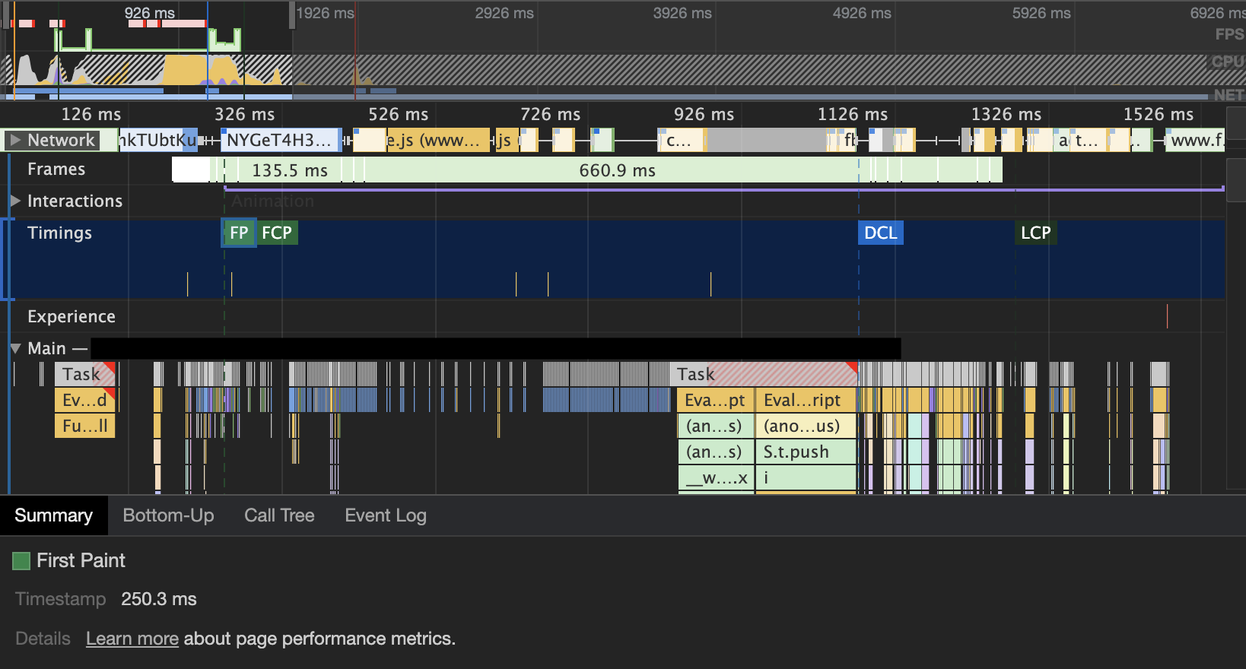Expand the Interactions track
This screenshot has width=1246, height=669.
pos(15,201)
